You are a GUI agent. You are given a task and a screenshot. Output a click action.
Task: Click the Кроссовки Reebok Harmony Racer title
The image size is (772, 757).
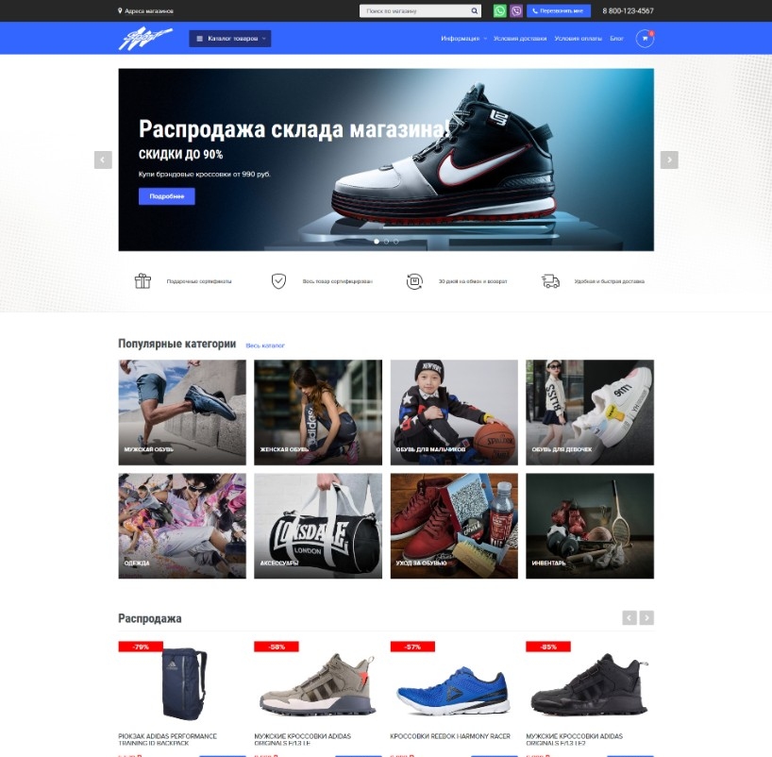450,736
